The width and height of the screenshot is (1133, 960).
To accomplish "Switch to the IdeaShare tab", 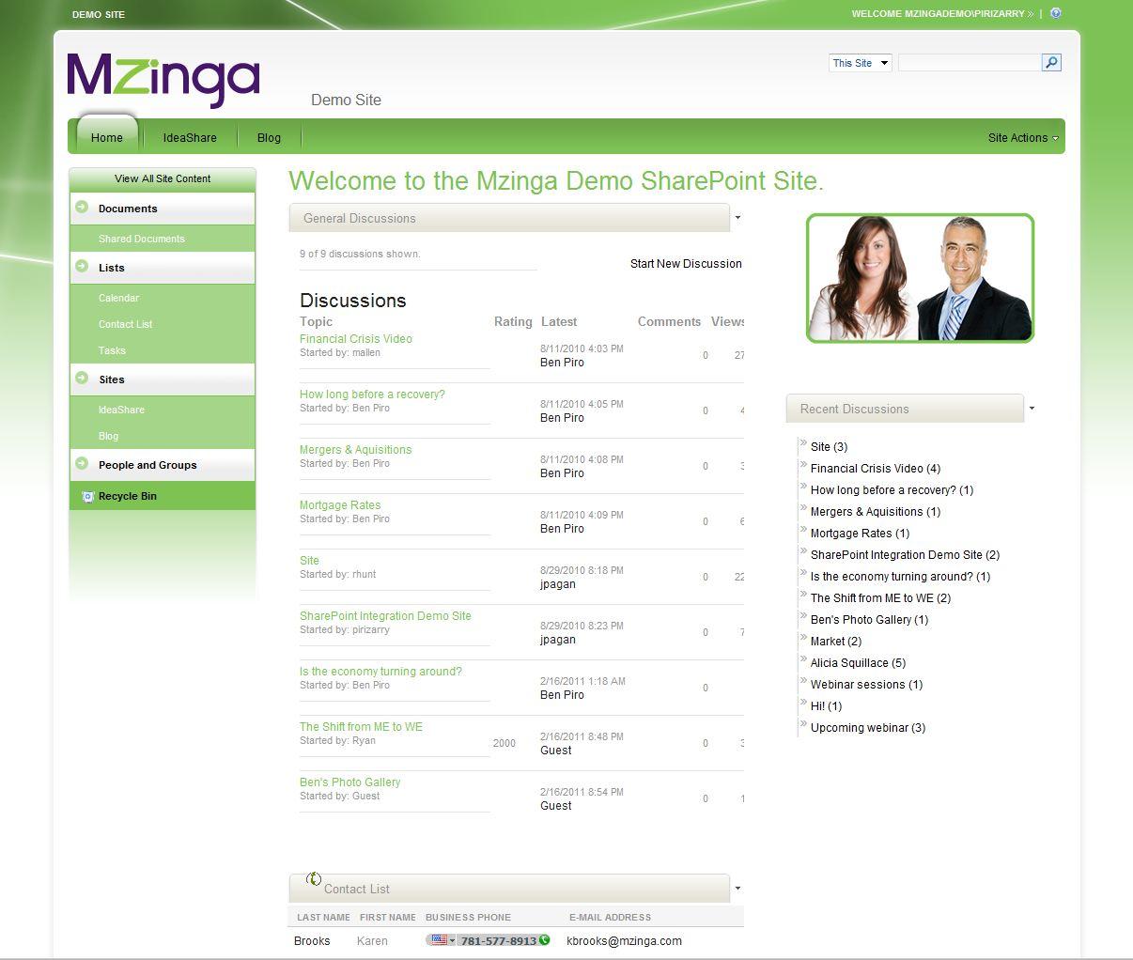I will click(190, 137).
